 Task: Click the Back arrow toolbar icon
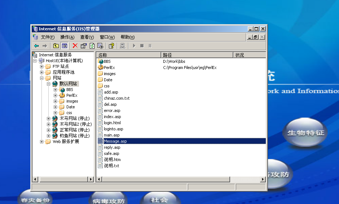(x=36, y=46)
